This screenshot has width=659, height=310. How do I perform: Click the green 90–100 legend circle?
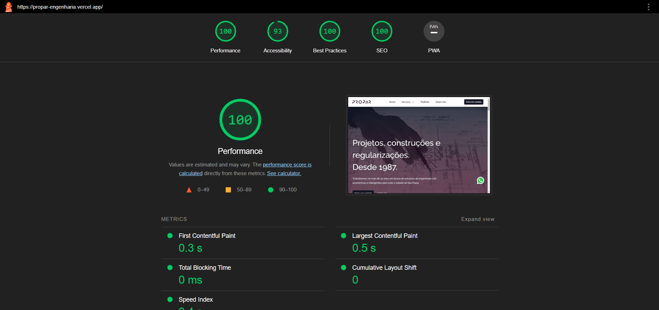point(271,190)
